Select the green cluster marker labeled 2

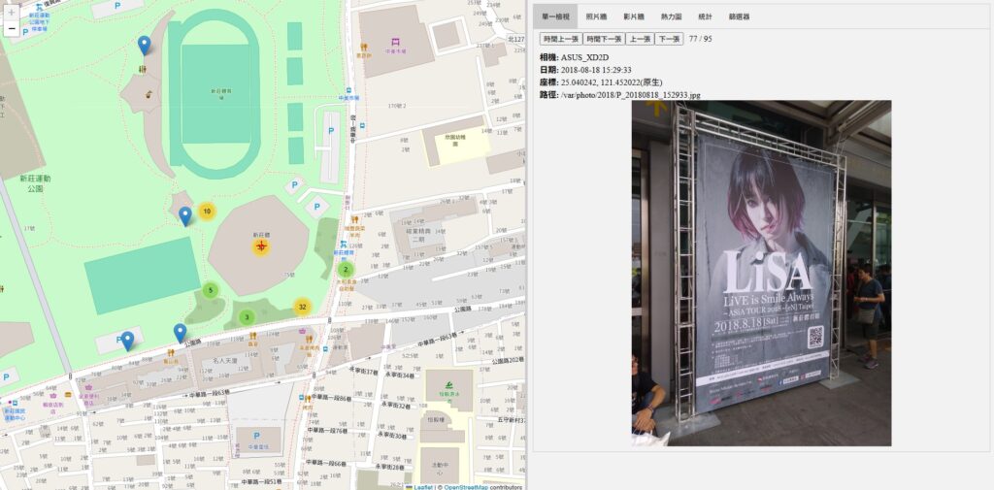point(346,269)
